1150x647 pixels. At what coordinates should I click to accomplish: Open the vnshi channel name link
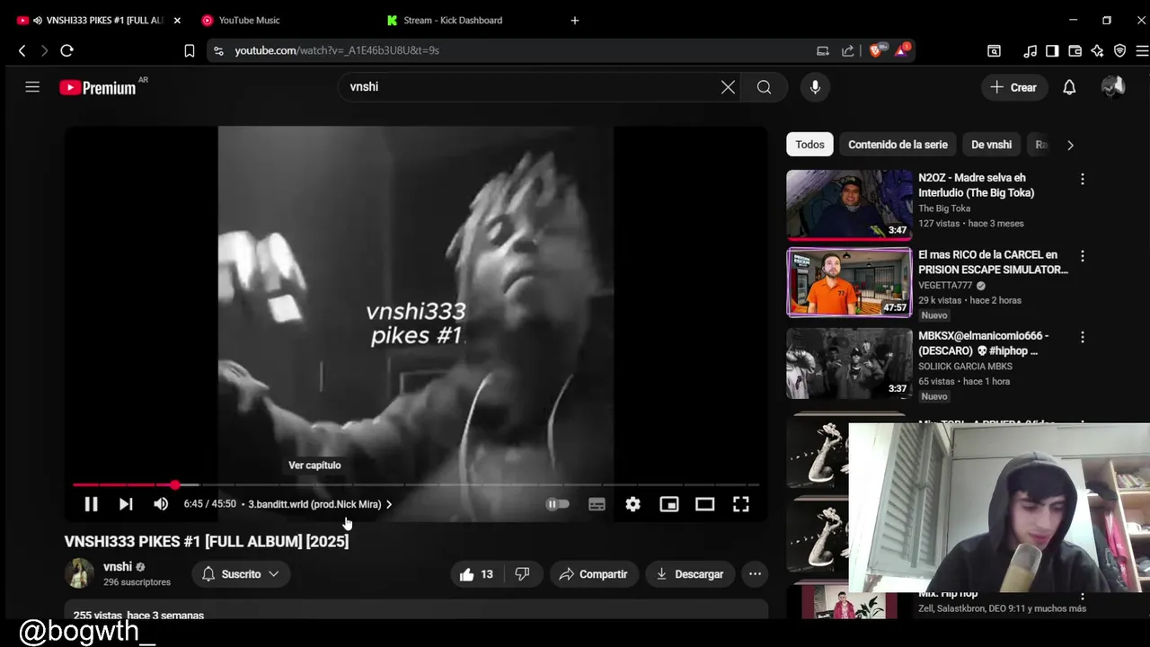(118, 567)
